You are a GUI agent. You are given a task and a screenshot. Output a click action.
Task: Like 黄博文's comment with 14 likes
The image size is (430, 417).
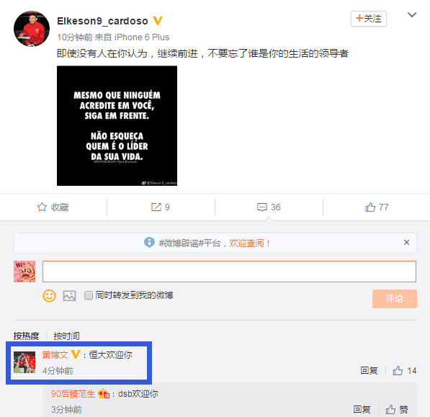pos(398,371)
